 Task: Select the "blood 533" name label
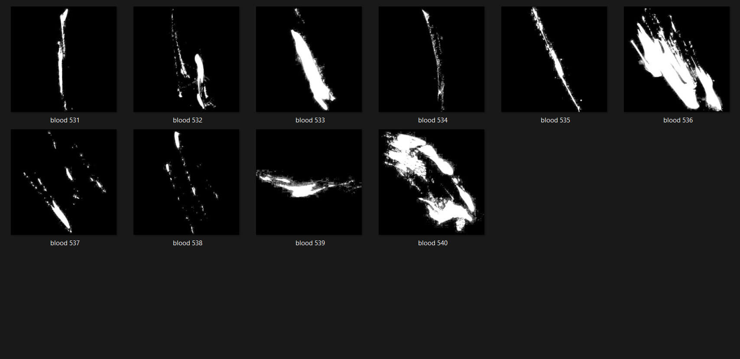tap(310, 120)
